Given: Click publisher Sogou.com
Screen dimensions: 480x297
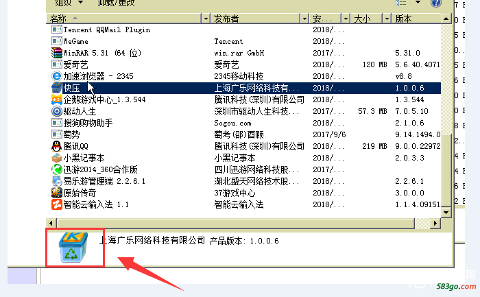Looking at the screenshot, I should [232, 123].
